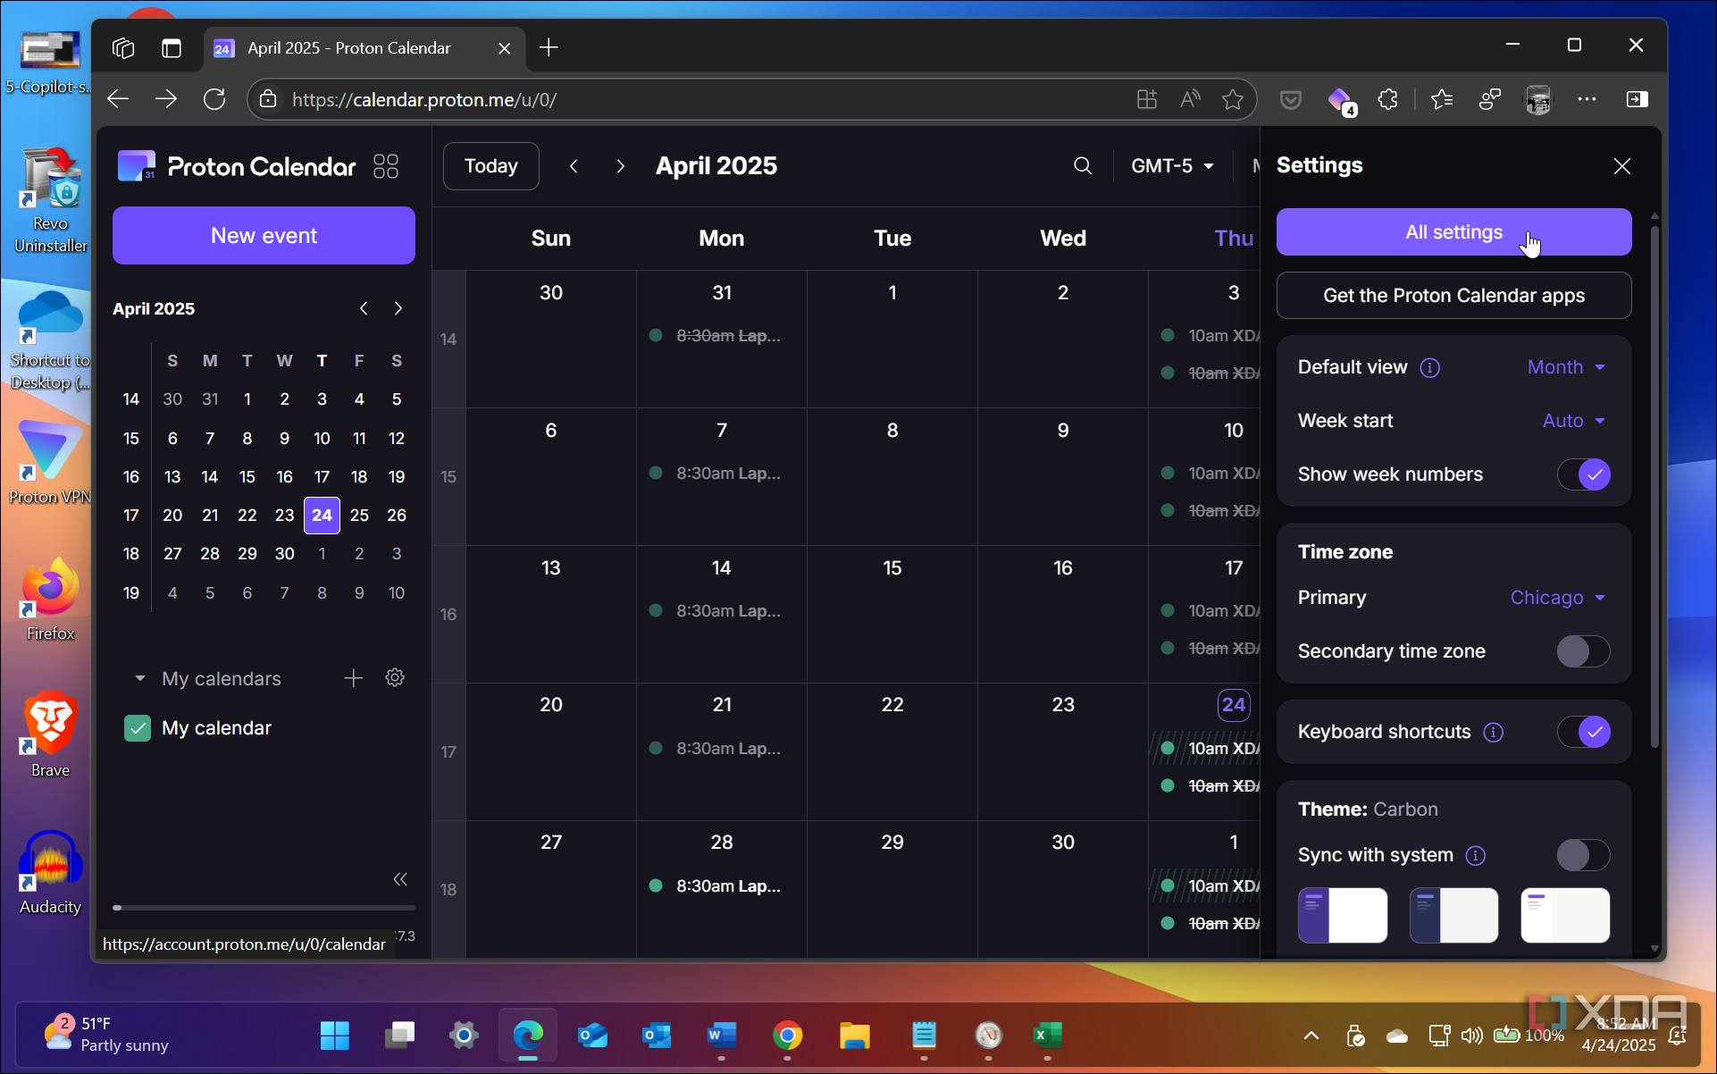Image resolution: width=1717 pixels, height=1074 pixels.
Task: Select day 24 in the mini calendar
Action: (322, 516)
